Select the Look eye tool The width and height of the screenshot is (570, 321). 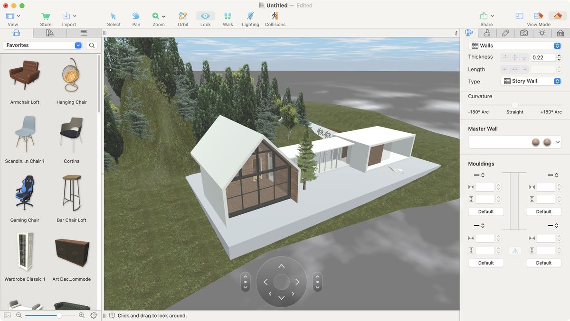click(x=205, y=16)
